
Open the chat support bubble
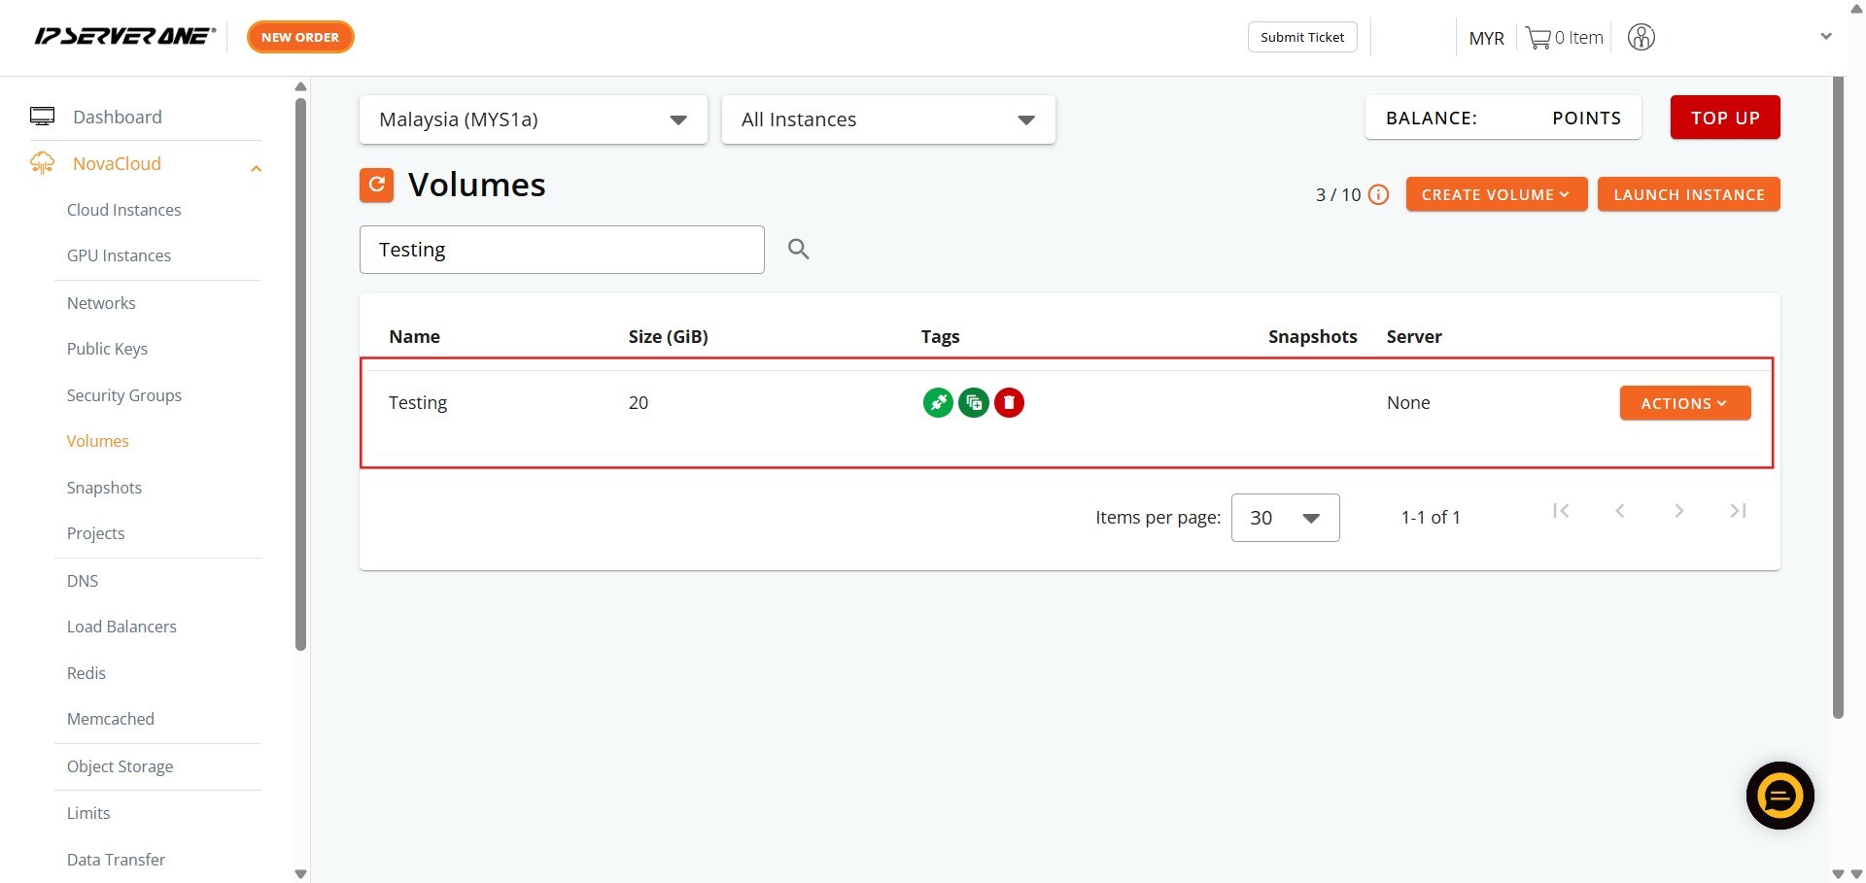(1779, 796)
